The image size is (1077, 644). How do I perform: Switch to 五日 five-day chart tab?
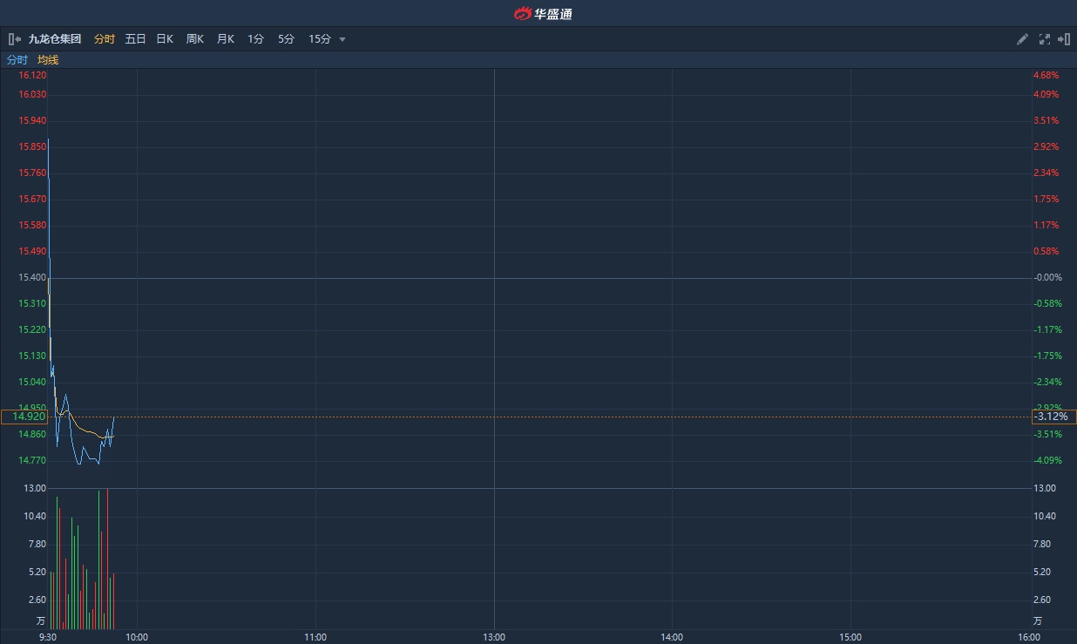(135, 39)
